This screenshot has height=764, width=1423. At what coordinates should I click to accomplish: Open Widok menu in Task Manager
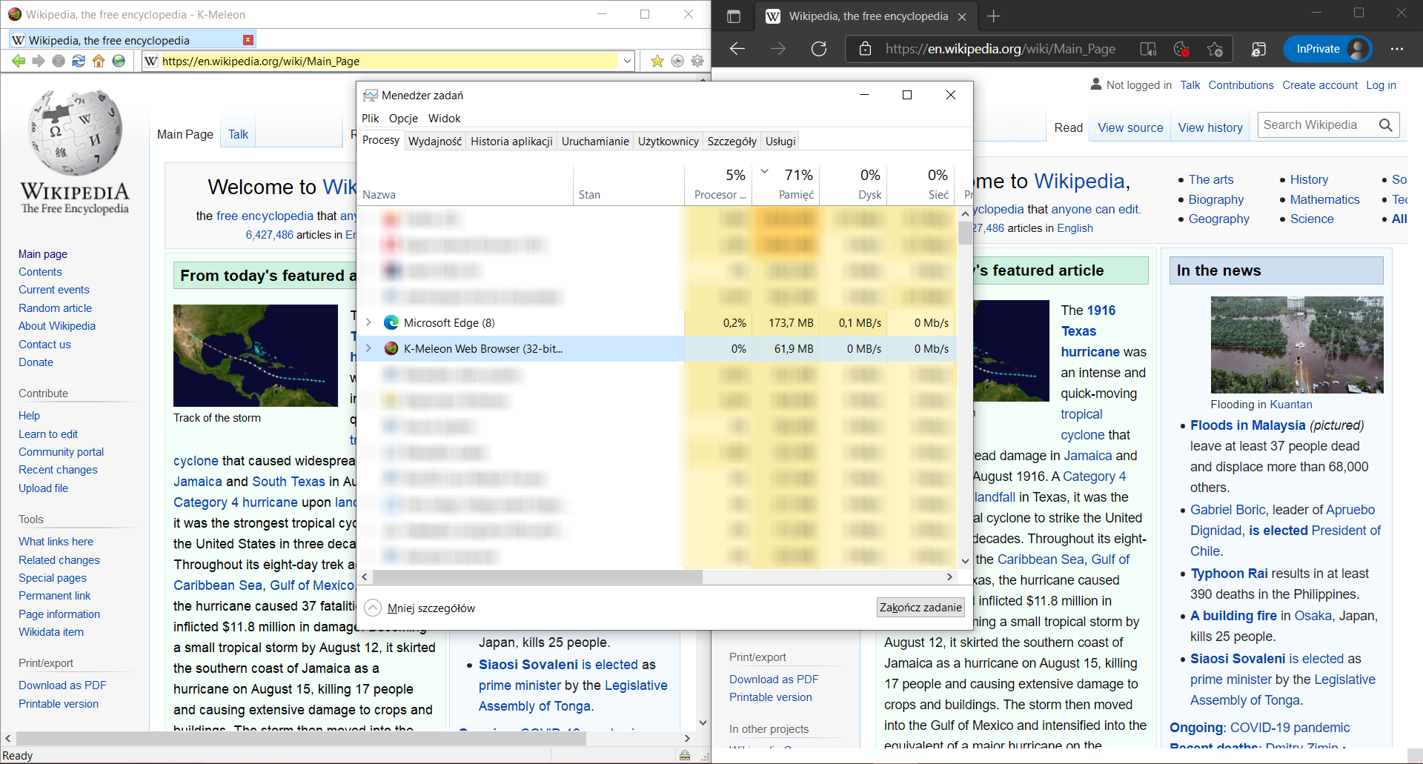tap(444, 118)
